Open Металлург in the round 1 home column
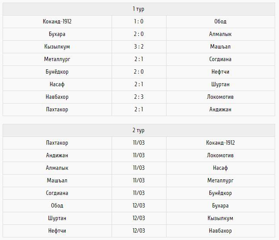This screenshot has width=279, height=240. point(57,59)
